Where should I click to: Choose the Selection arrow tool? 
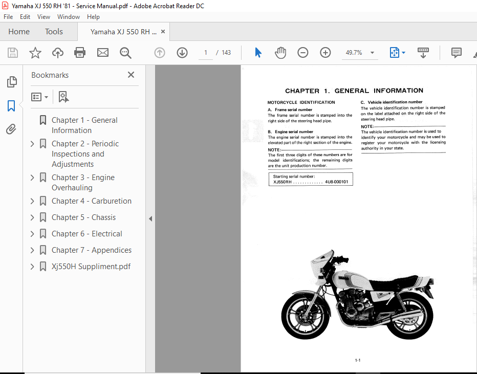coord(258,53)
